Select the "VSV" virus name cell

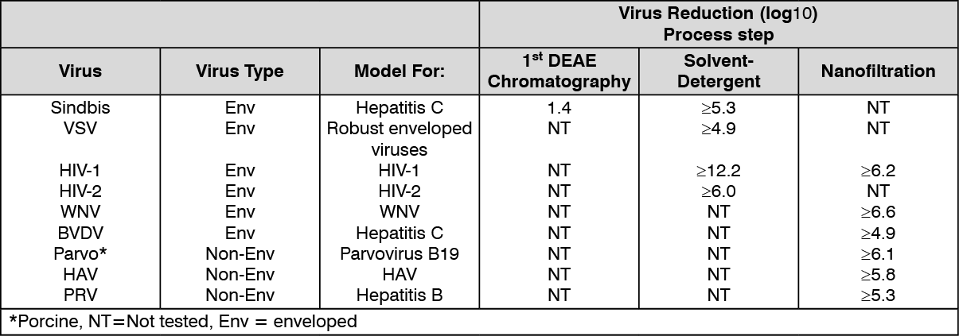[80, 129]
